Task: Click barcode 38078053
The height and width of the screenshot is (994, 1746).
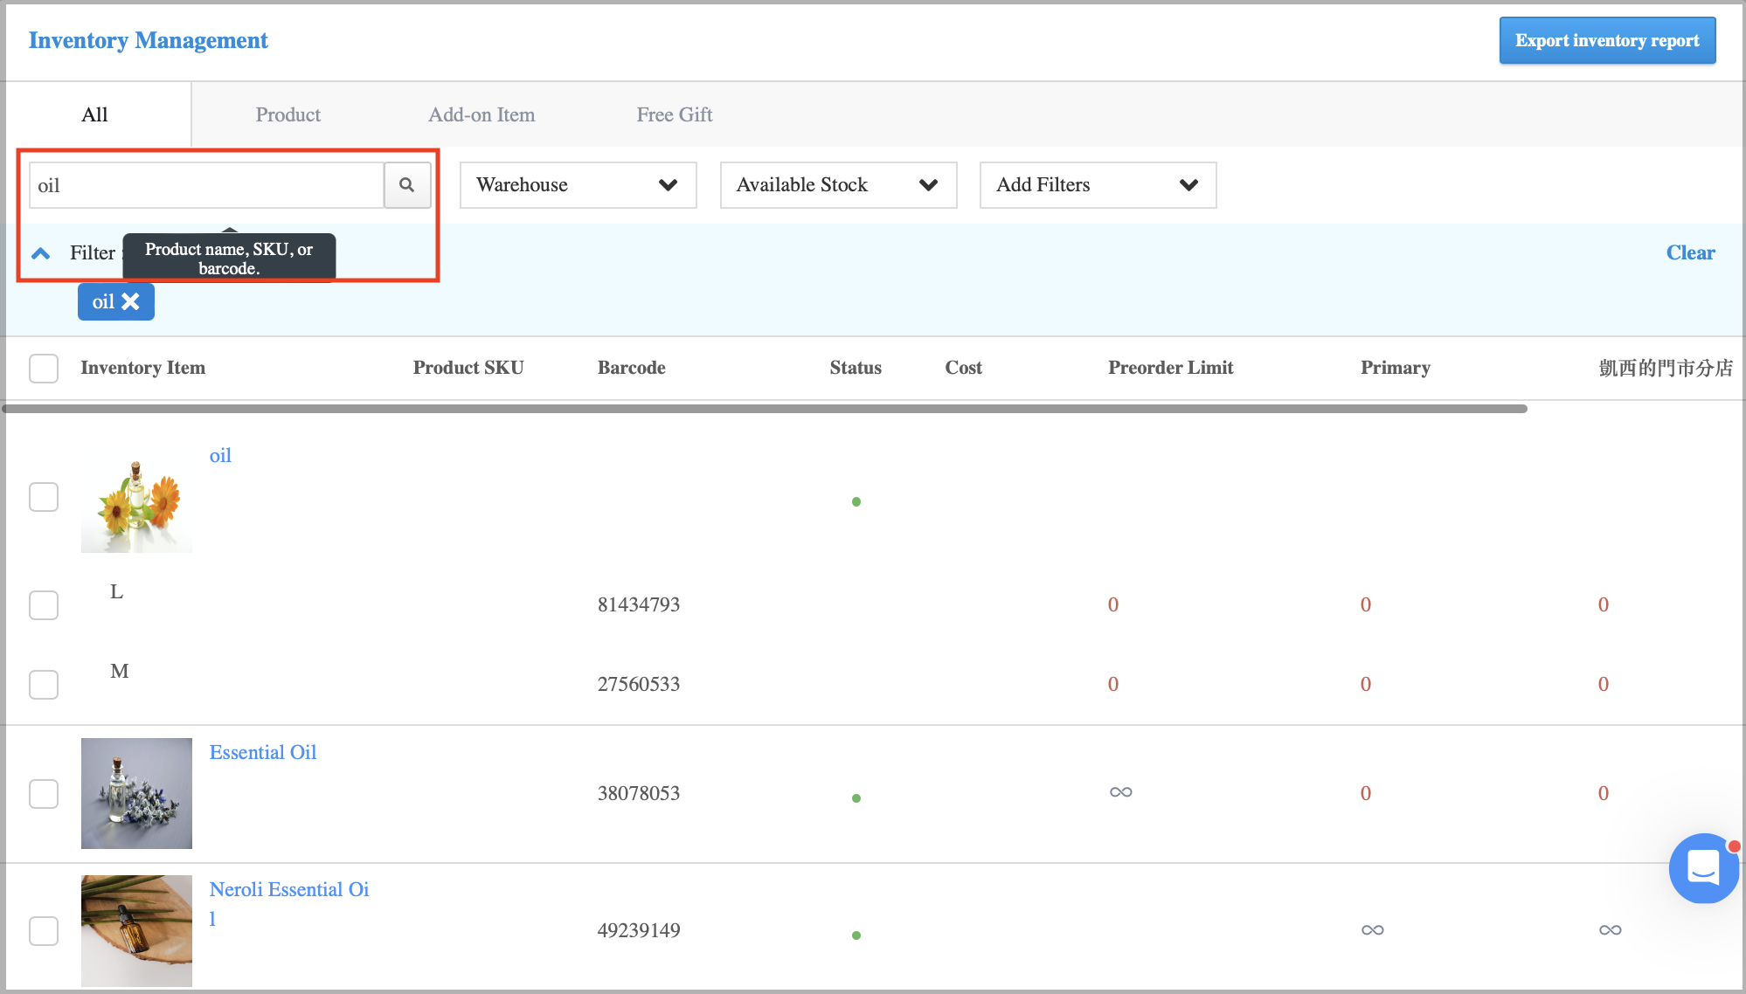Action: pyautogui.click(x=639, y=793)
